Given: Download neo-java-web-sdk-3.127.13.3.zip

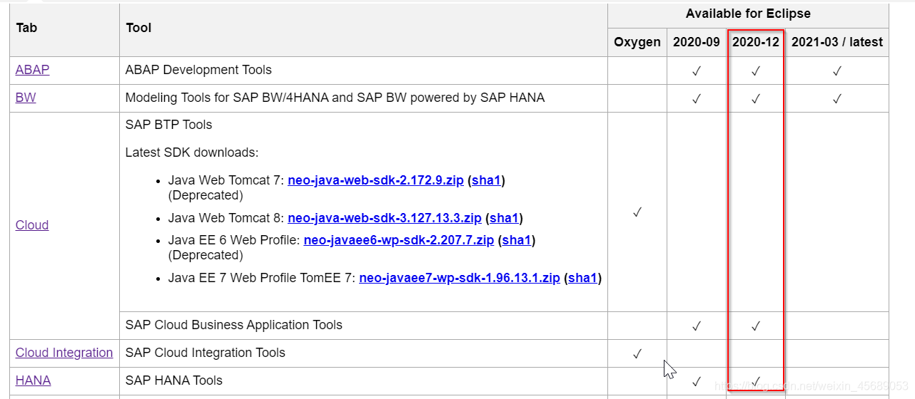Looking at the screenshot, I should pos(385,217).
